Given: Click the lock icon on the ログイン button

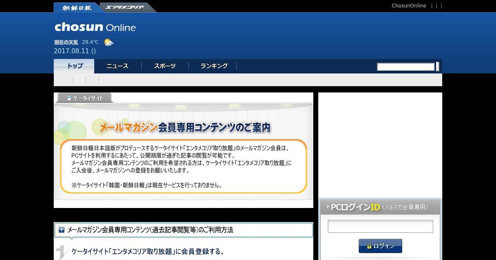Looking at the screenshot, I should click(369, 246).
